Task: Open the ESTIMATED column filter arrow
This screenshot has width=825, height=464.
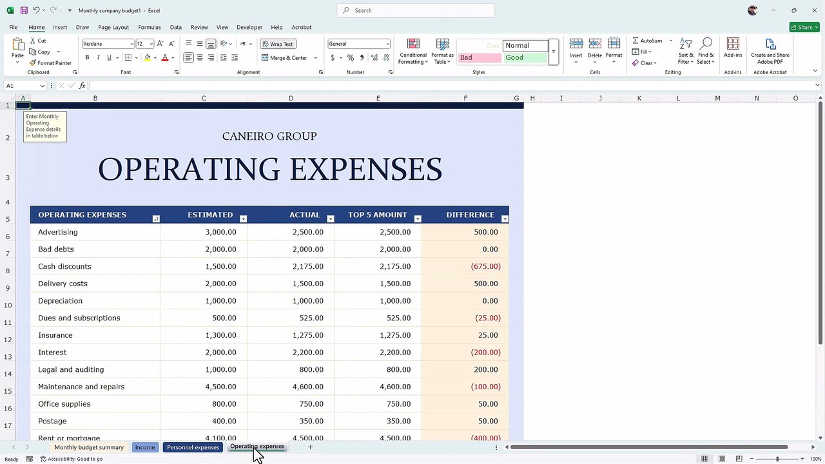Action: 243,219
